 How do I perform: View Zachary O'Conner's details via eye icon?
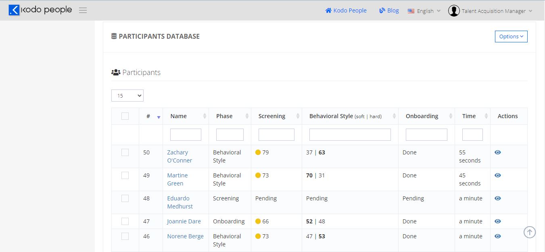(497, 152)
